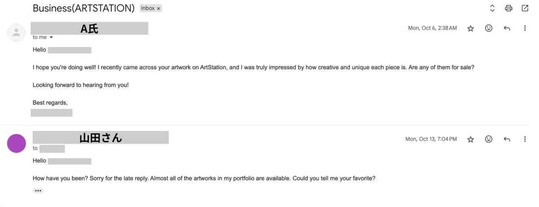Click the first sender's name
This screenshot has height=207, width=539.
pyautogui.click(x=89, y=28)
